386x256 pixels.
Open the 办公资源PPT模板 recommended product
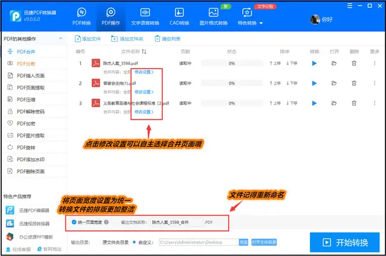(x=30, y=237)
